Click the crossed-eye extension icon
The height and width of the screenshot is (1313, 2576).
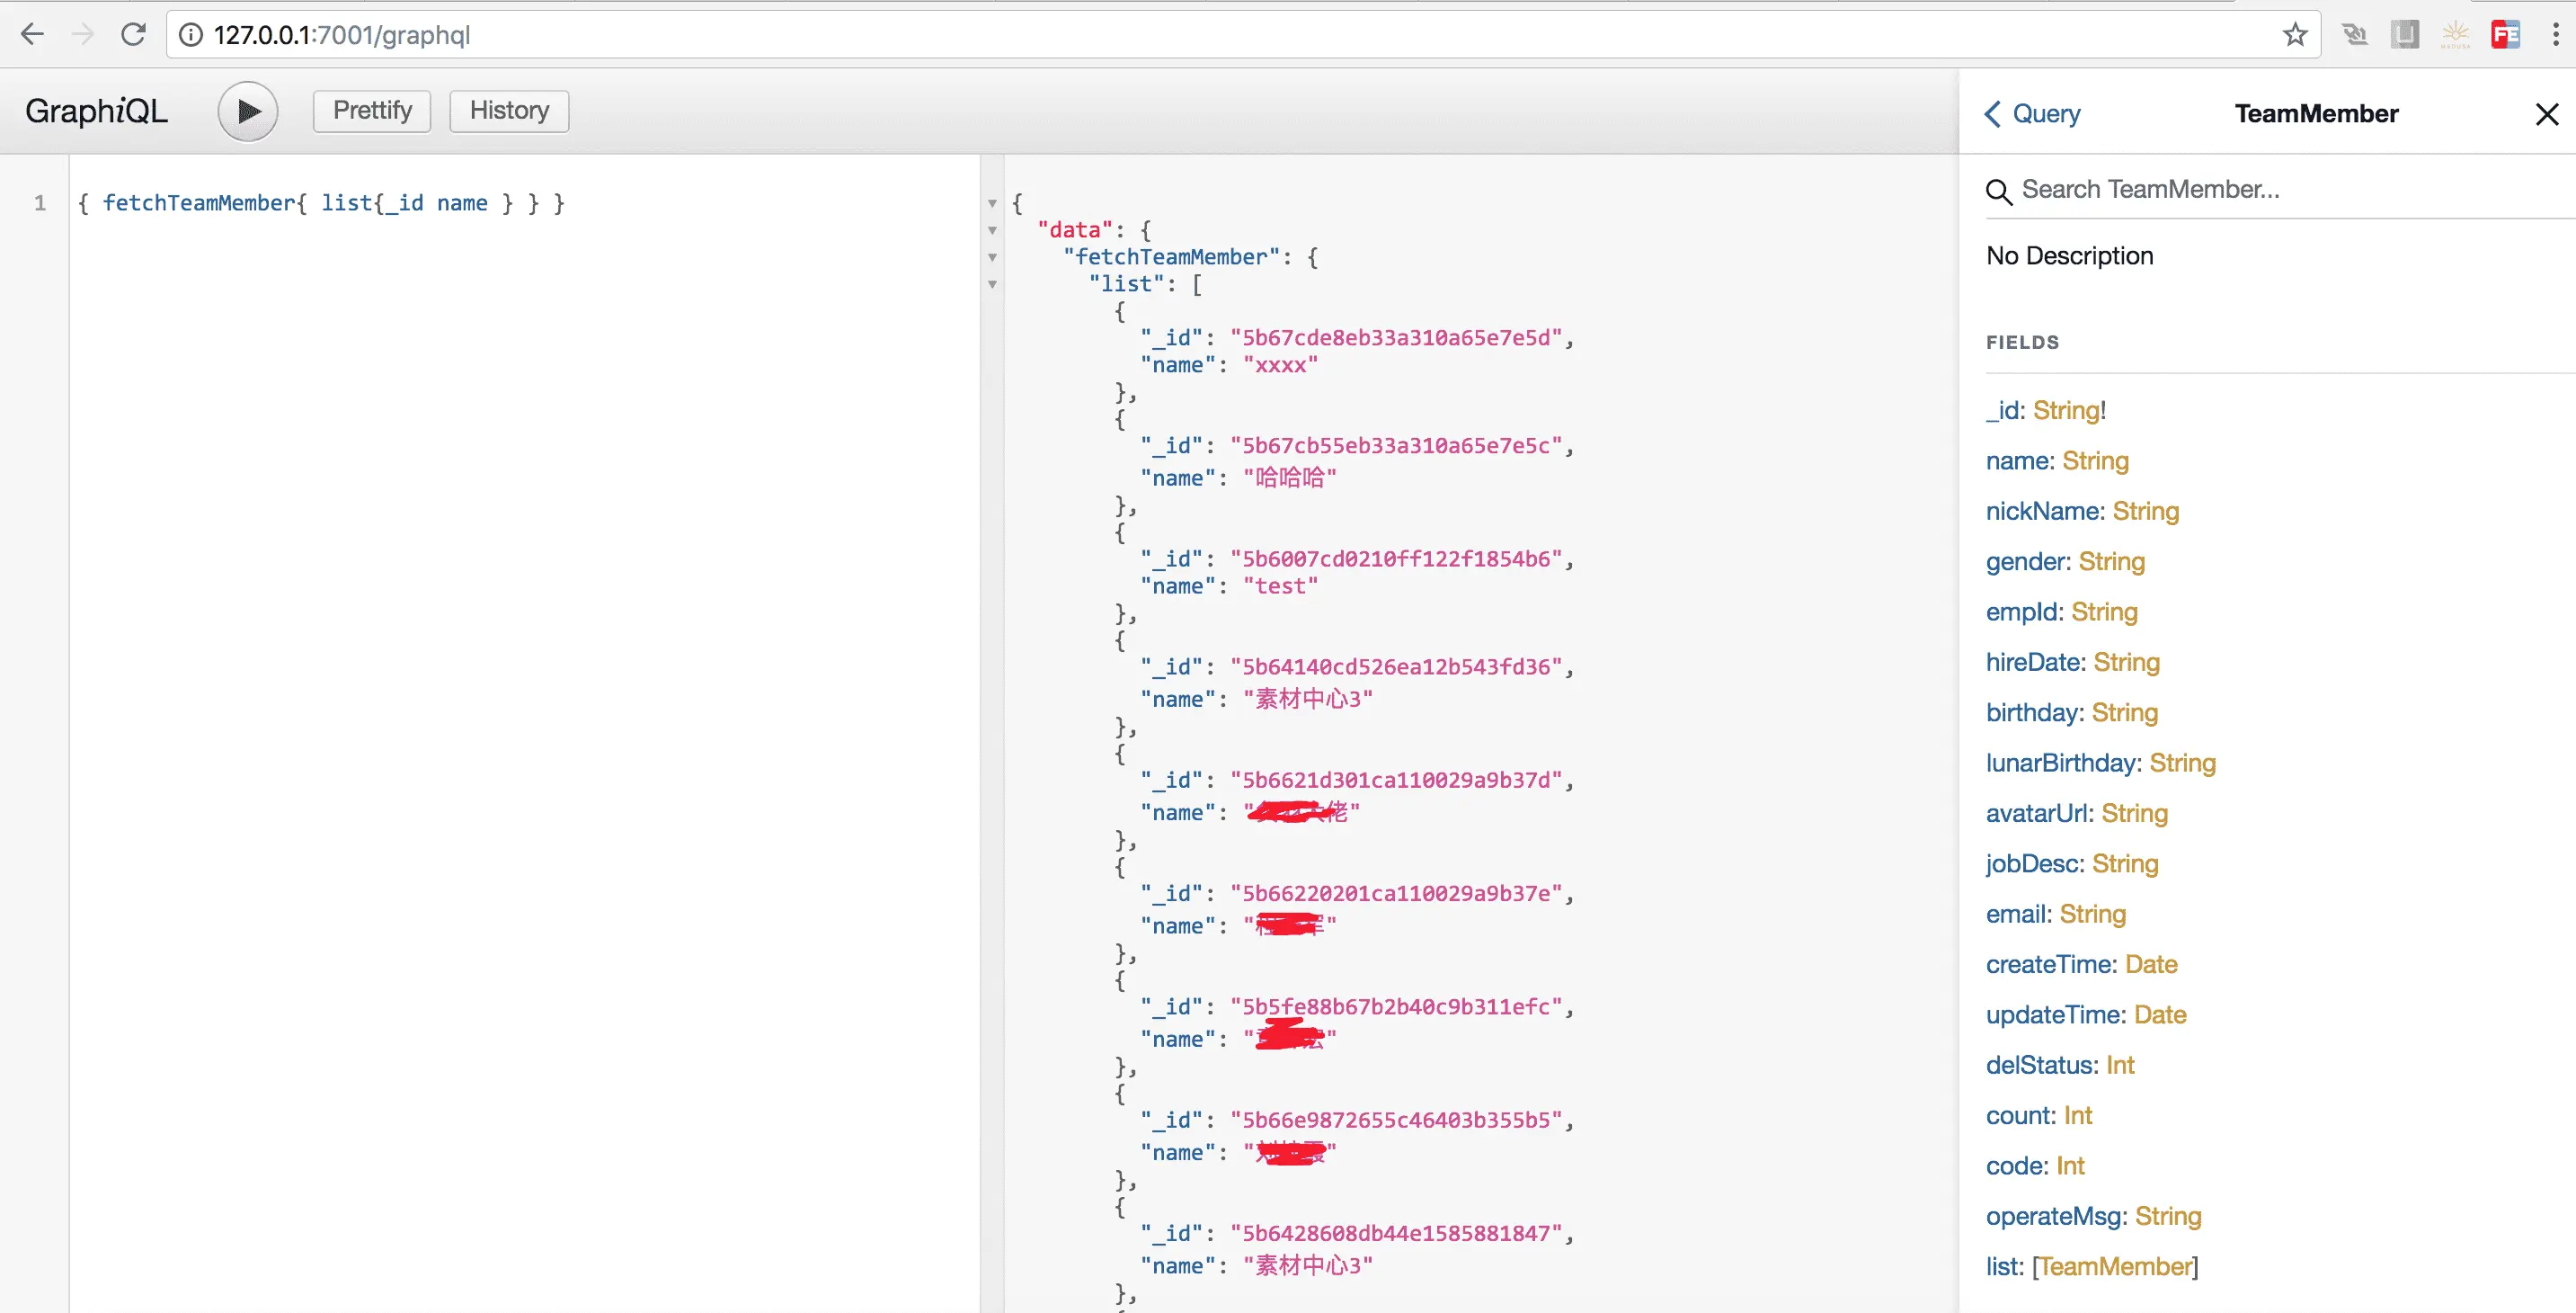(2355, 35)
